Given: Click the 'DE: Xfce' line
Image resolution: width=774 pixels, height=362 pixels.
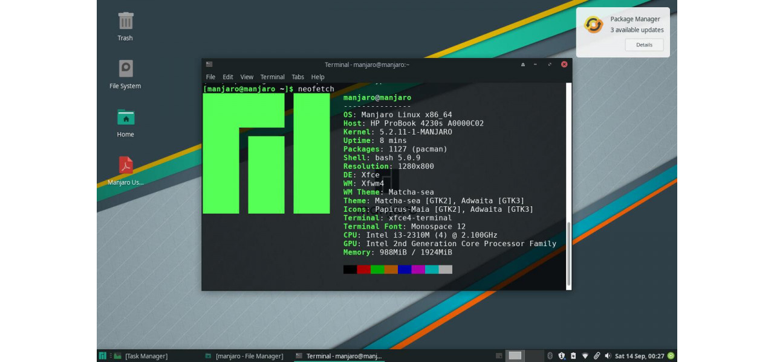Looking at the screenshot, I should (362, 175).
